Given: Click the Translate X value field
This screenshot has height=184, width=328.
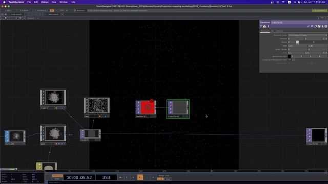Looking at the screenshot, I should pos(296,39).
